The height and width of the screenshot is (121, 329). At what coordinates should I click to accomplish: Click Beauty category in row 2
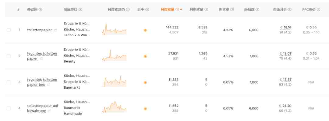point(69,61)
